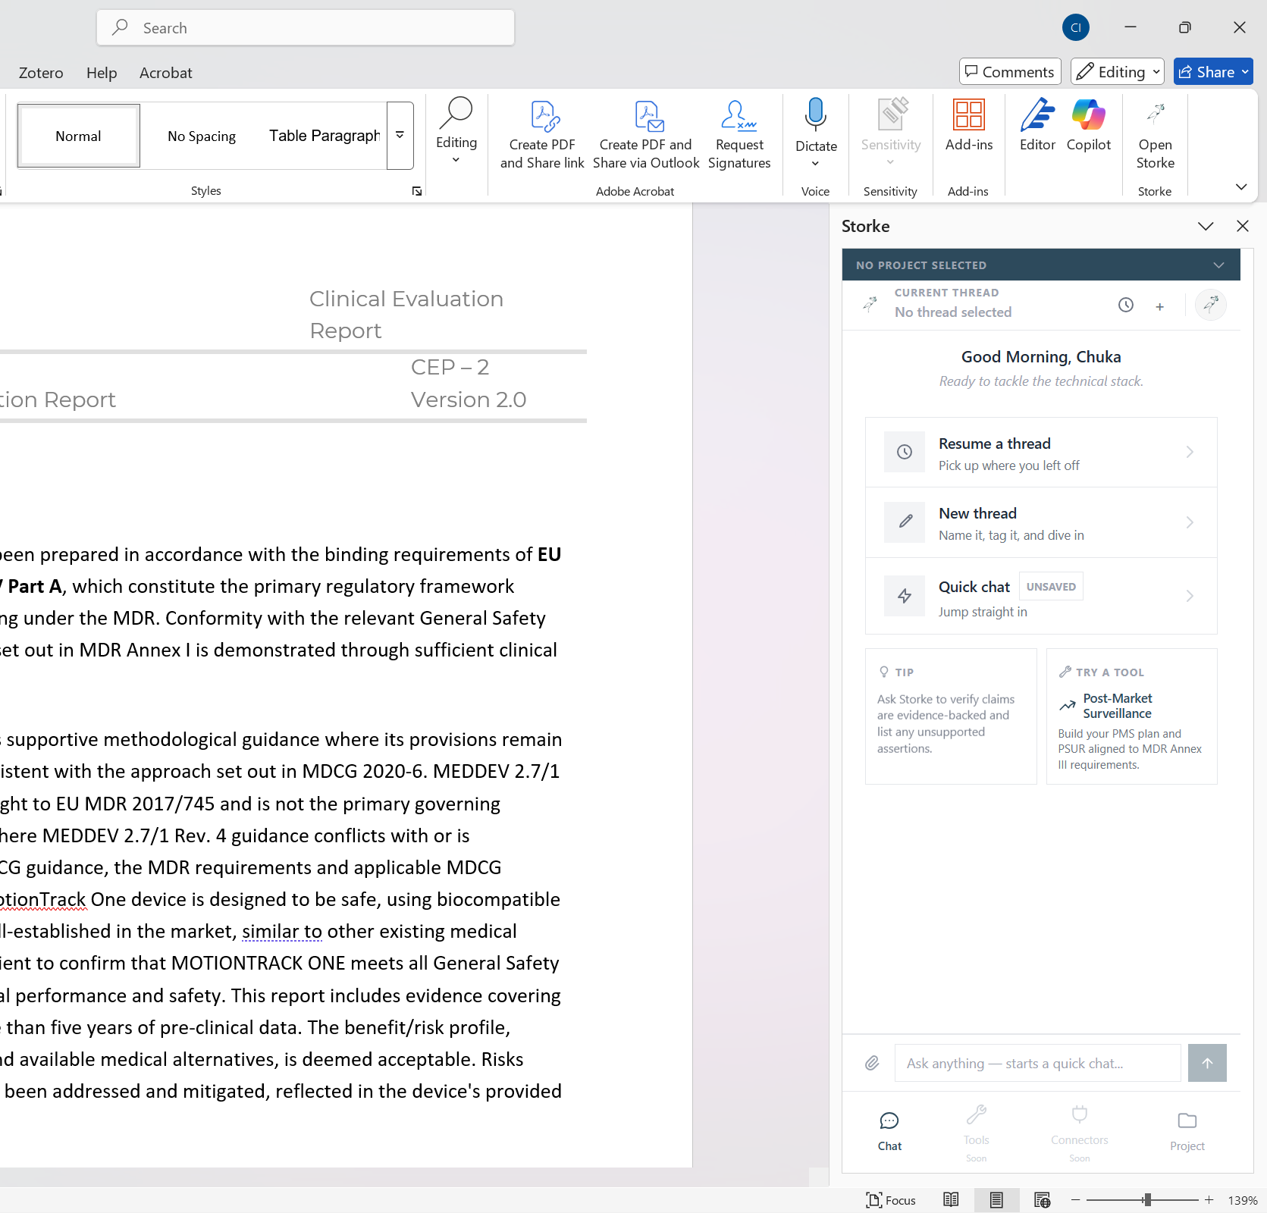This screenshot has height=1213, width=1267.
Task: Switch to Focus mode in status bar
Action: [891, 1200]
